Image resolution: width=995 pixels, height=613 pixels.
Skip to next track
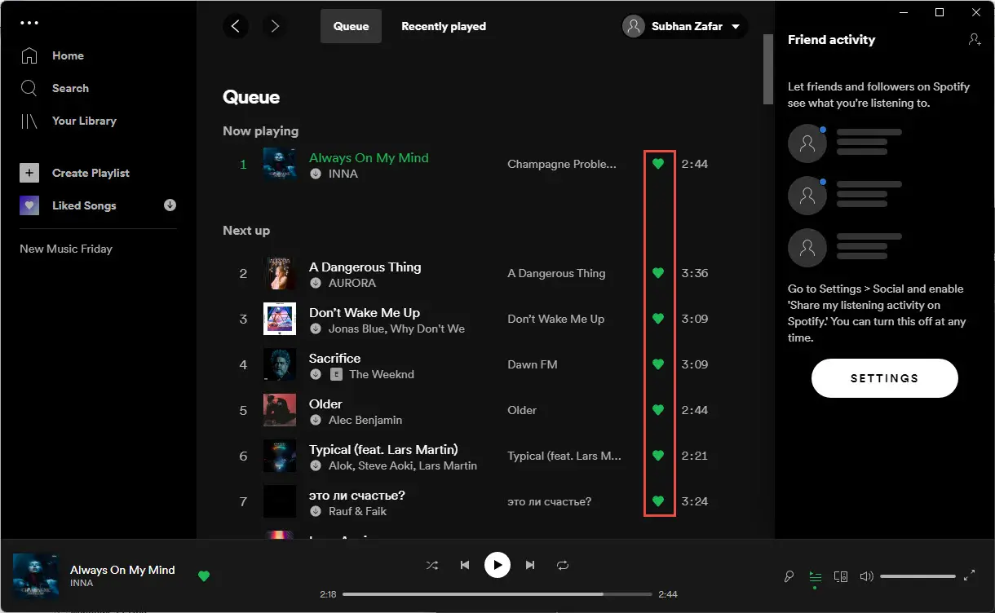tap(530, 565)
